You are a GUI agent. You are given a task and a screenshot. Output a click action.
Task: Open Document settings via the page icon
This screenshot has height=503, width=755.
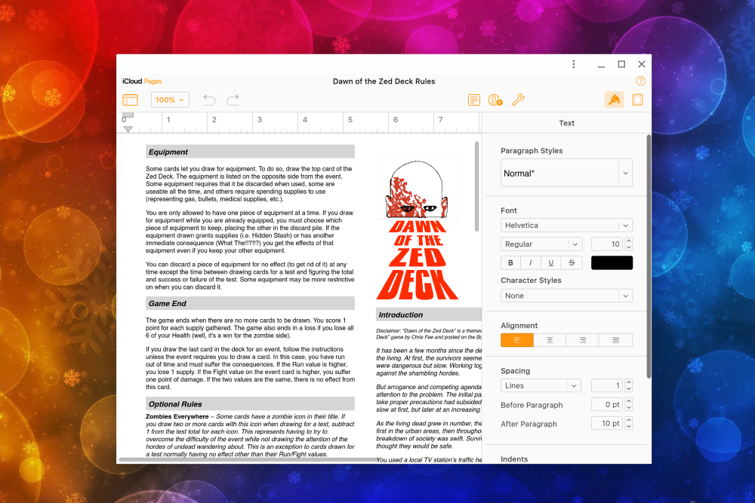coord(637,99)
